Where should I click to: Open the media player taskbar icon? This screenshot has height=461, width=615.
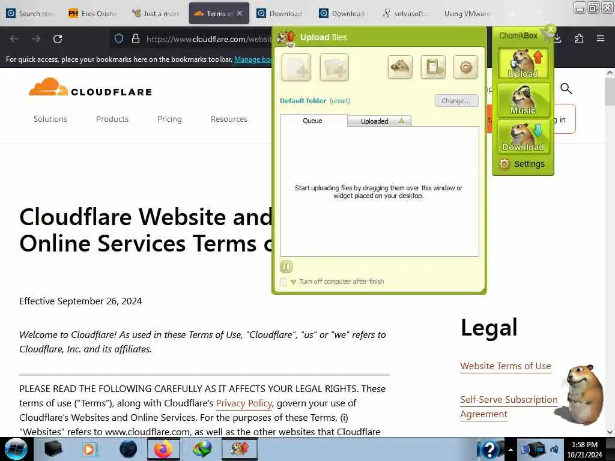point(89,449)
